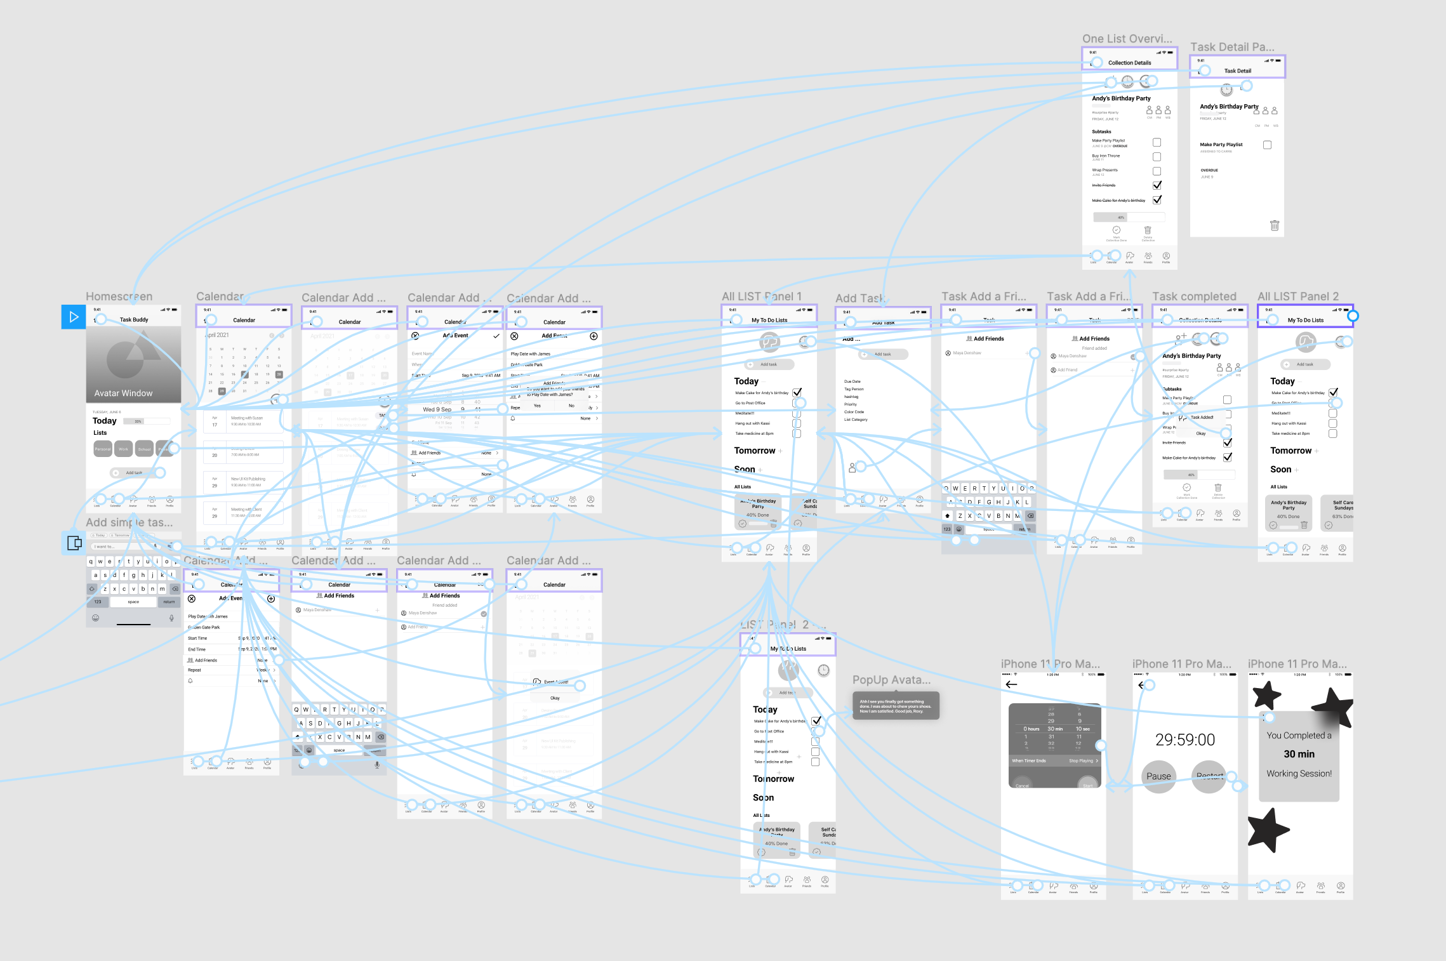Click previous month arrow in Calendar frame
This screenshot has height=961, width=1446.
272,335
